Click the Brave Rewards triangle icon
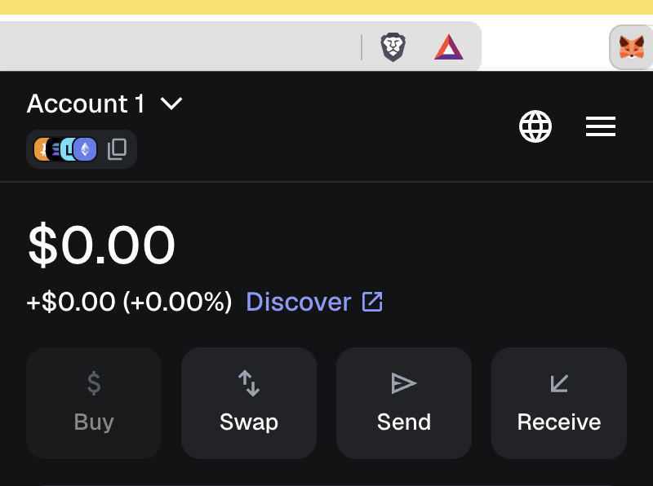 click(x=448, y=47)
